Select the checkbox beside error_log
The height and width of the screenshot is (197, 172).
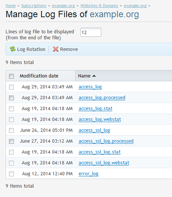click(x=12, y=174)
